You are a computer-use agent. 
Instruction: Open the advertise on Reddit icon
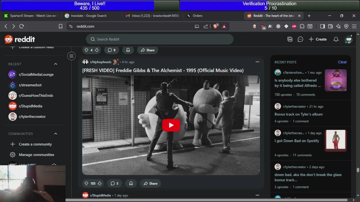pyautogui.click(x=290, y=39)
